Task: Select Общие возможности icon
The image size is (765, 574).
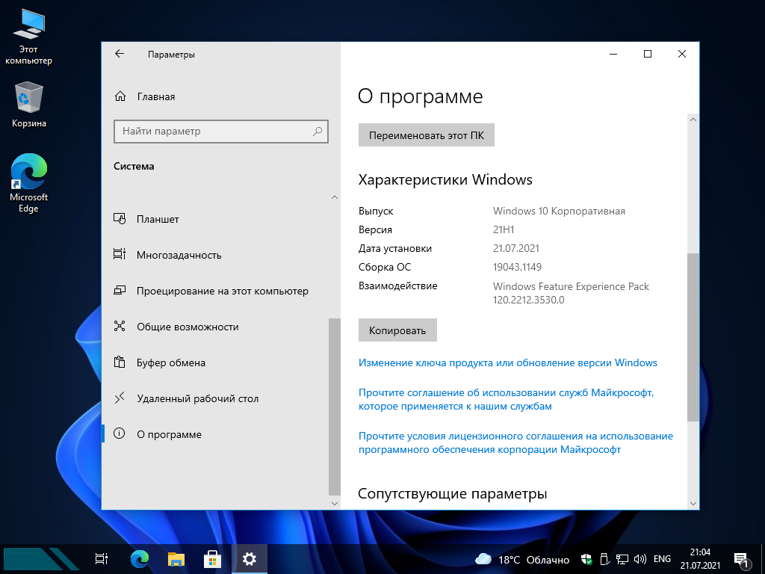Action: tap(120, 327)
